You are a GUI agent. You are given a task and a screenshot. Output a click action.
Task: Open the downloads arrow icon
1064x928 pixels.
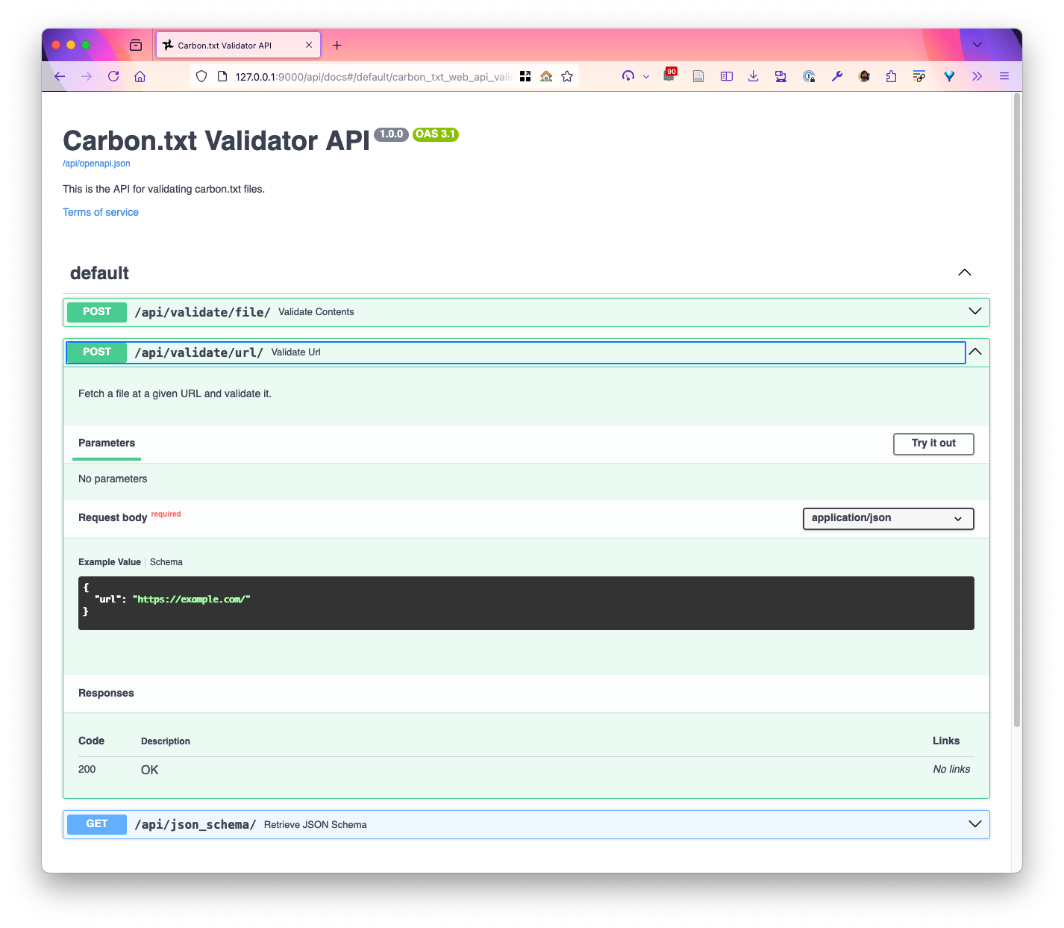point(754,76)
